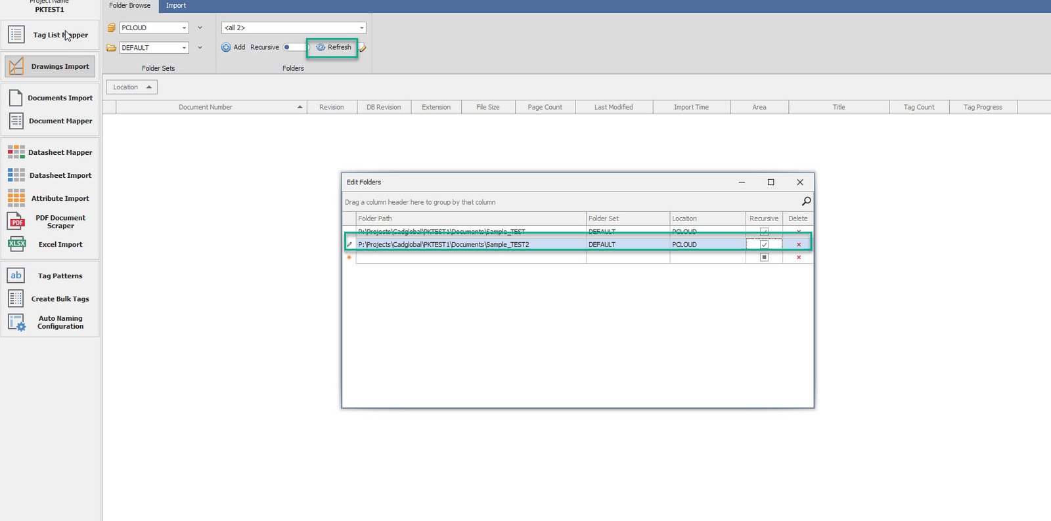
Task: Click the Datasheet Mapper icon
Action: pos(16,152)
